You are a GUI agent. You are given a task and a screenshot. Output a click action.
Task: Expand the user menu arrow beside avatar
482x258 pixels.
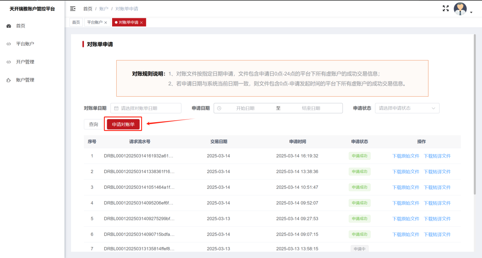point(471,13)
